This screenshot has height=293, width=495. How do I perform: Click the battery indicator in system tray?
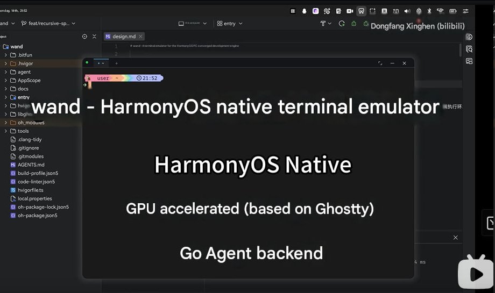[x=453, y=11]
